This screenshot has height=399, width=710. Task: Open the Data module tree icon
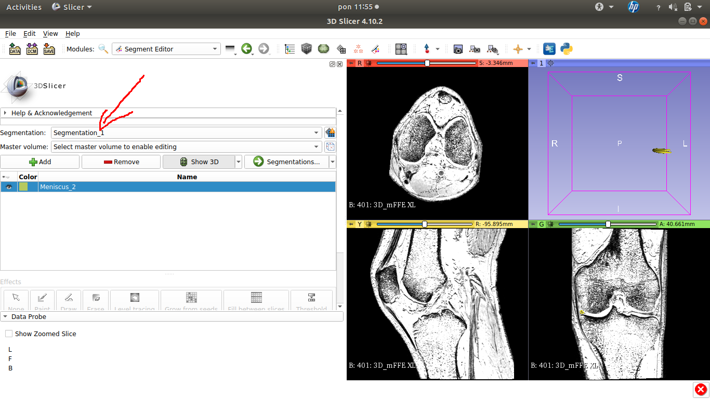click(290, 49)
